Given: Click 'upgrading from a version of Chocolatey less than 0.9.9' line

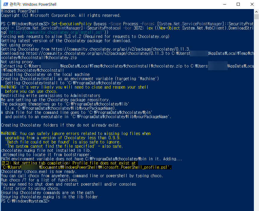Looking at the screenshot, I should tap(63, 138).
